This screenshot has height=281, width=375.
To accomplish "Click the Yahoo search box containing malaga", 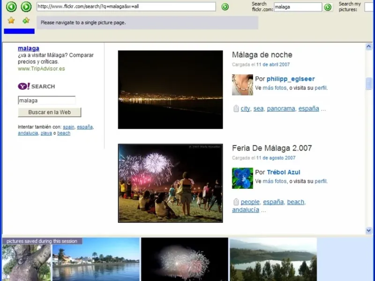I will [x=46, y=100].
